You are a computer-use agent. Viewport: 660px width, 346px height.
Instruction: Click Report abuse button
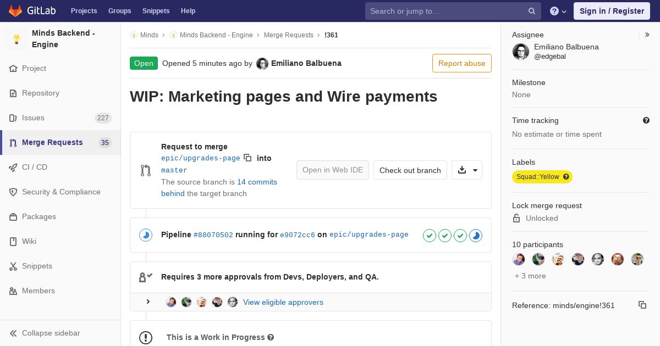click(462, 63)
